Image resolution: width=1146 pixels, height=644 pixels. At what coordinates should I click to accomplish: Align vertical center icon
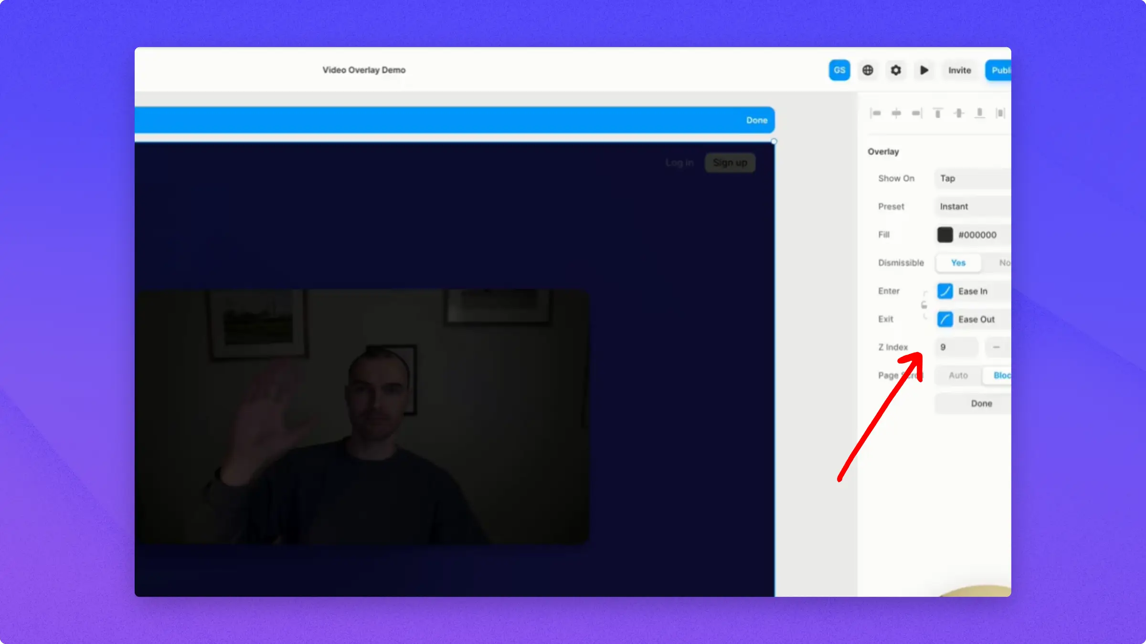tap(959, 113)
